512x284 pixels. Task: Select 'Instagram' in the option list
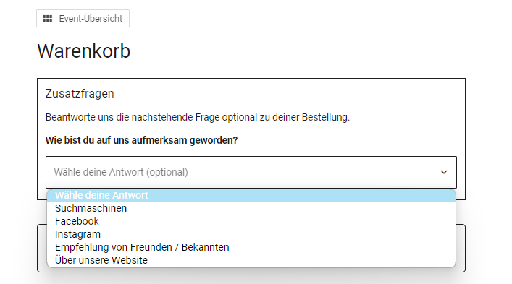[251, 234]
